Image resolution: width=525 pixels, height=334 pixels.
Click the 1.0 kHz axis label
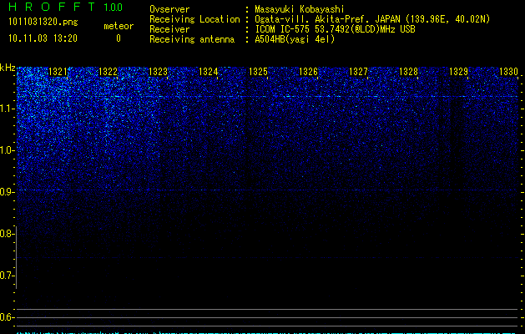click(x=7, y=150)
